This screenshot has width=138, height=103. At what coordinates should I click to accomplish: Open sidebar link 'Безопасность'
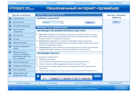(x=18, y=22)
